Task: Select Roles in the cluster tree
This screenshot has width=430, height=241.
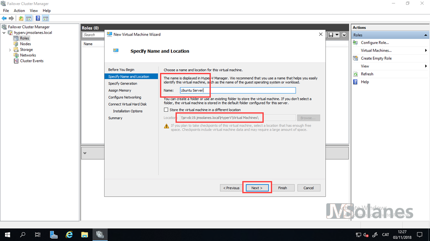Action: pos(24,38)
